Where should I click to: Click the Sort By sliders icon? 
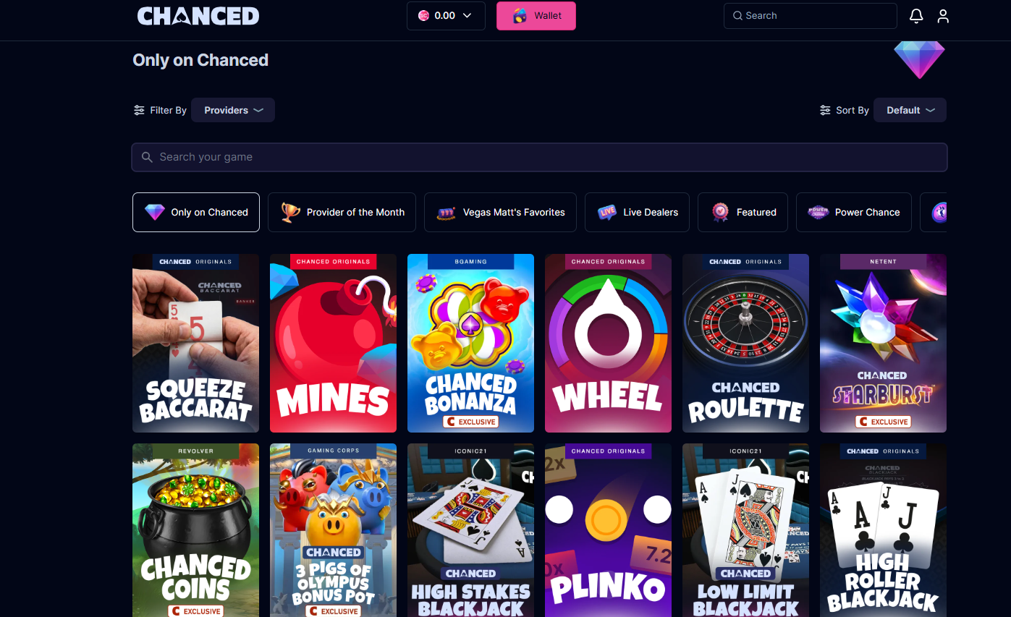tap(825, 111)
